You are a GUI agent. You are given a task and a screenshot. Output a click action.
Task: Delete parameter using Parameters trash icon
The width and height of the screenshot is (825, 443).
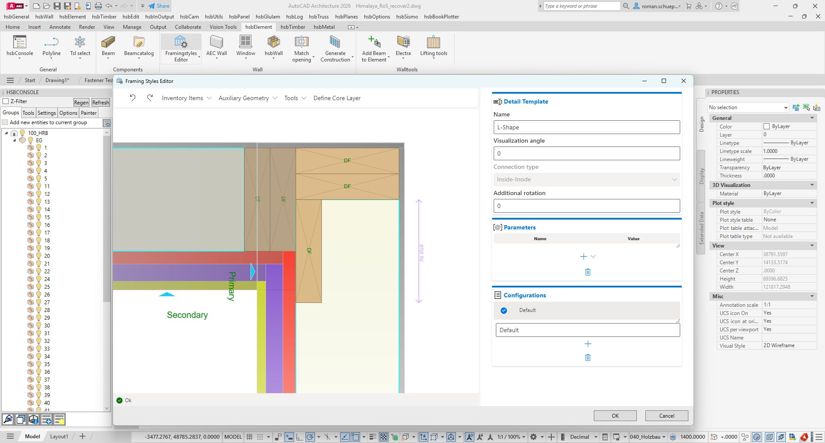point(587,272)
